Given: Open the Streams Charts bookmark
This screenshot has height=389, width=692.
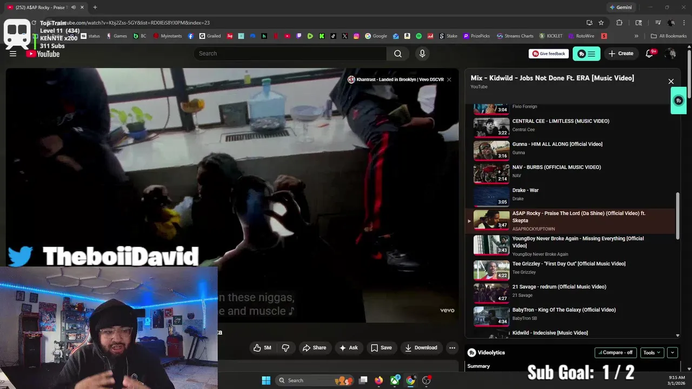Looking at the screenshot, I should 515,36.
